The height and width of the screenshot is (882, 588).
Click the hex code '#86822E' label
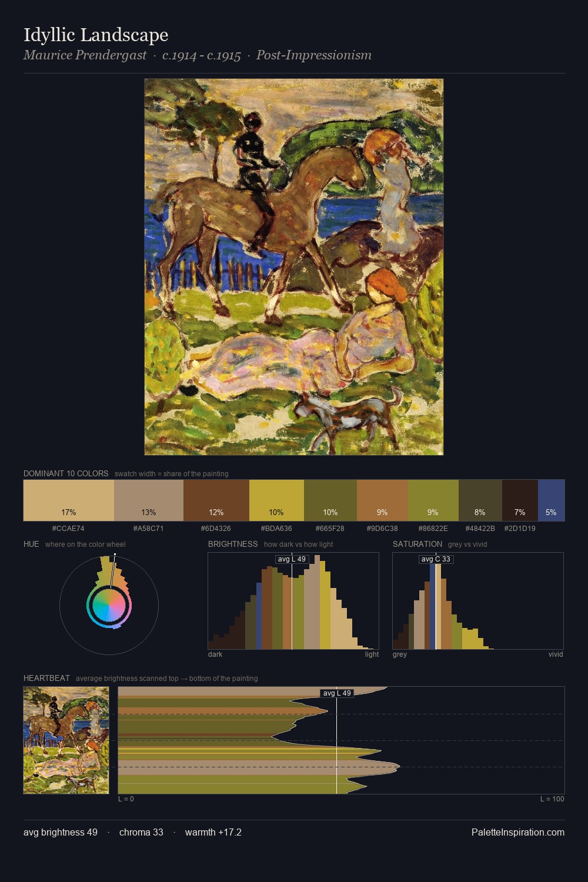point(433,529)
